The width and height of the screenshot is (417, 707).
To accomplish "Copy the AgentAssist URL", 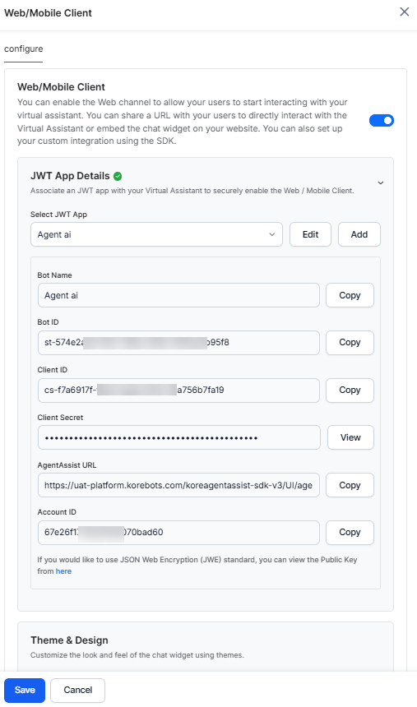I will point(350,485).
